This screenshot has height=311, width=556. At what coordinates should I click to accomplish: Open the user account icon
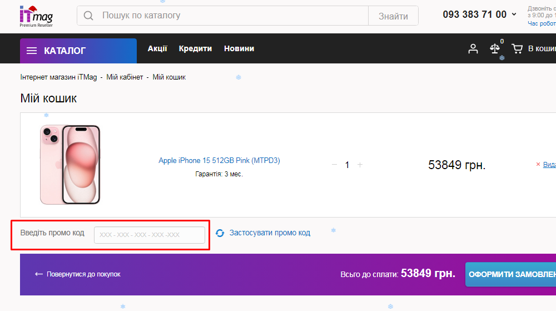pos(473,49)
